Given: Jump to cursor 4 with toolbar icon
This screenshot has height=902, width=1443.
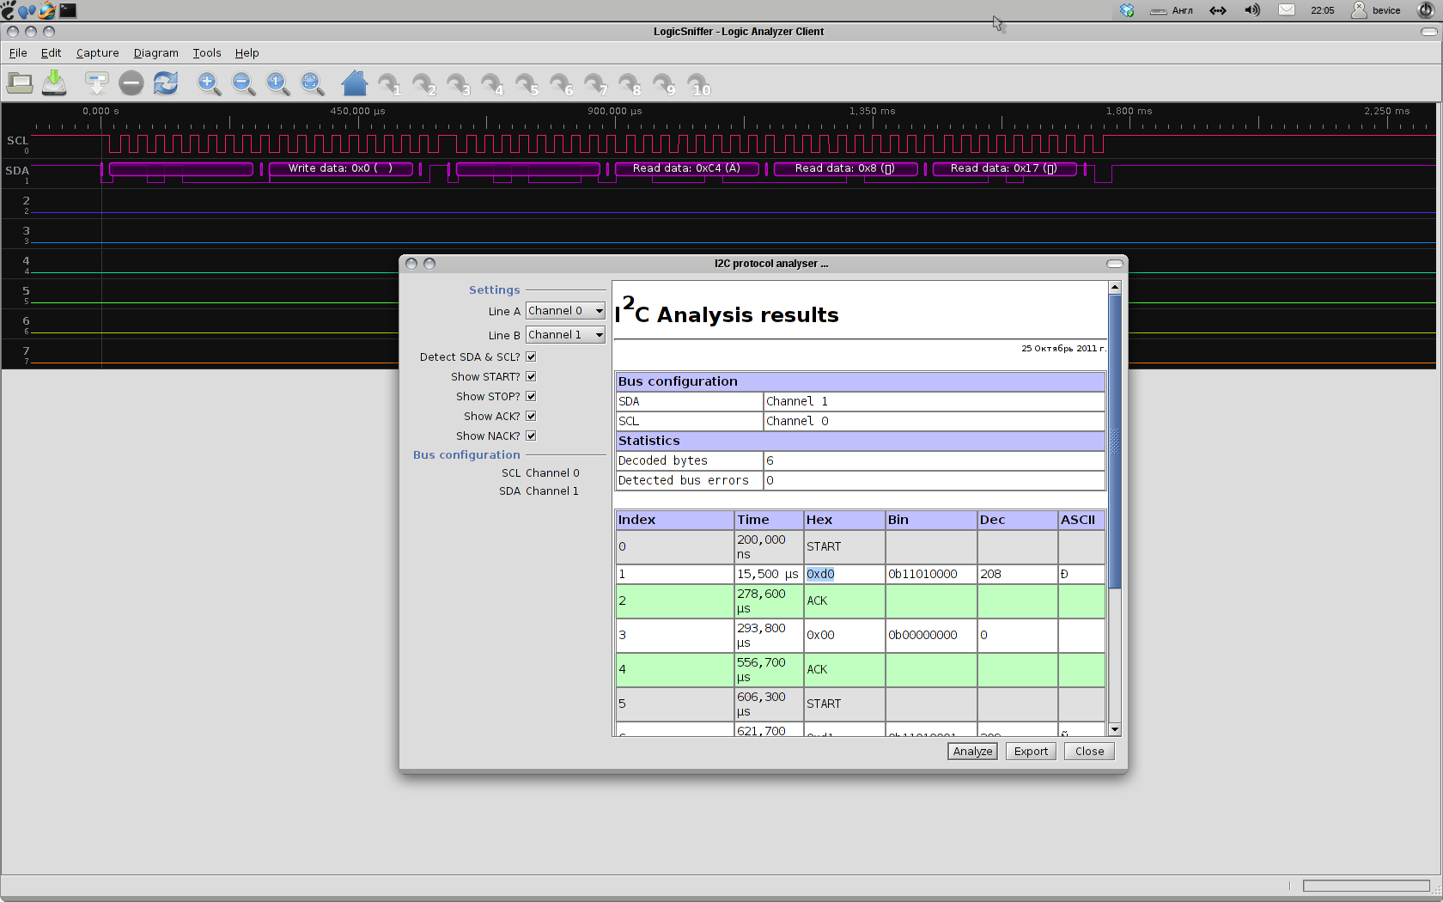Looking at the screenshot, I should pos(492,83).
